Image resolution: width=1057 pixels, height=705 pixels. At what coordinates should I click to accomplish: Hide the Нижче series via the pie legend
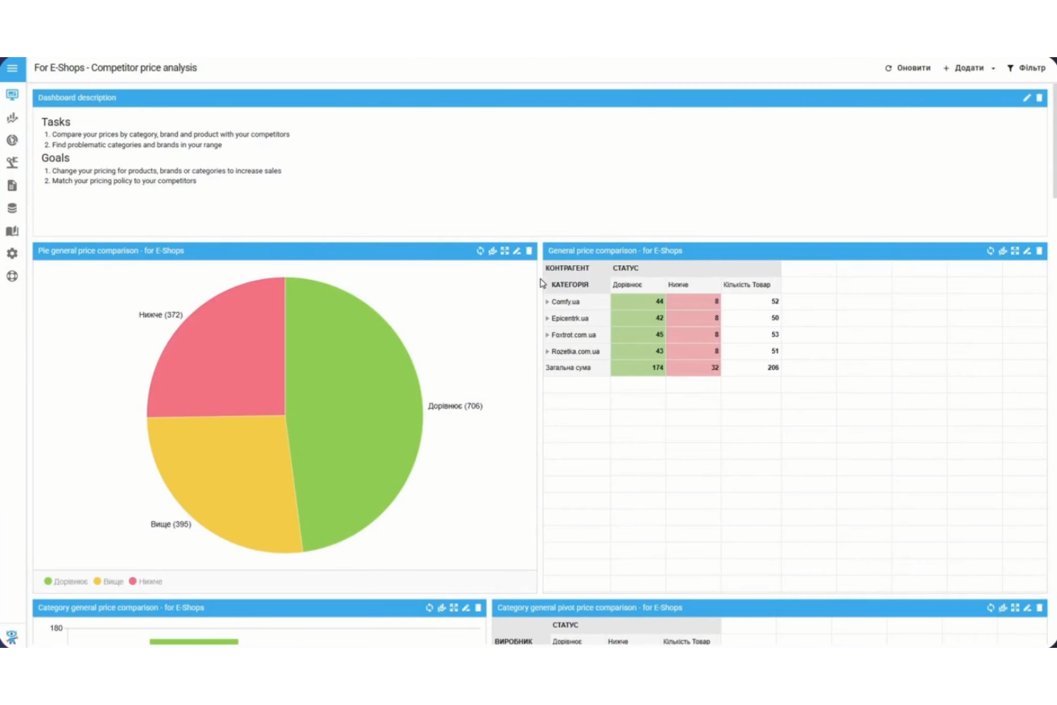(146, 581)
